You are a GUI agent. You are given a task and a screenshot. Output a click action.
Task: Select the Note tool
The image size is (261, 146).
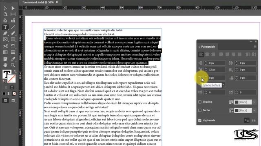pos(5,59)
